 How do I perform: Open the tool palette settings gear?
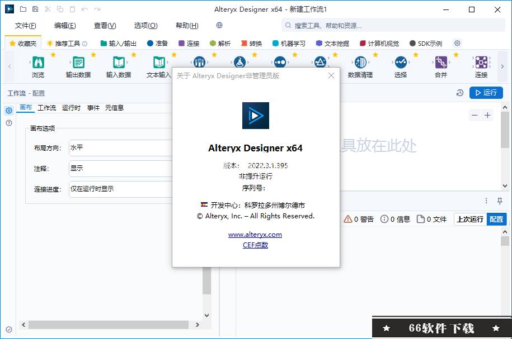click(x=457, y=43)
